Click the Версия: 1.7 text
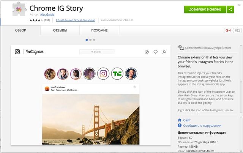 (185, 138)
